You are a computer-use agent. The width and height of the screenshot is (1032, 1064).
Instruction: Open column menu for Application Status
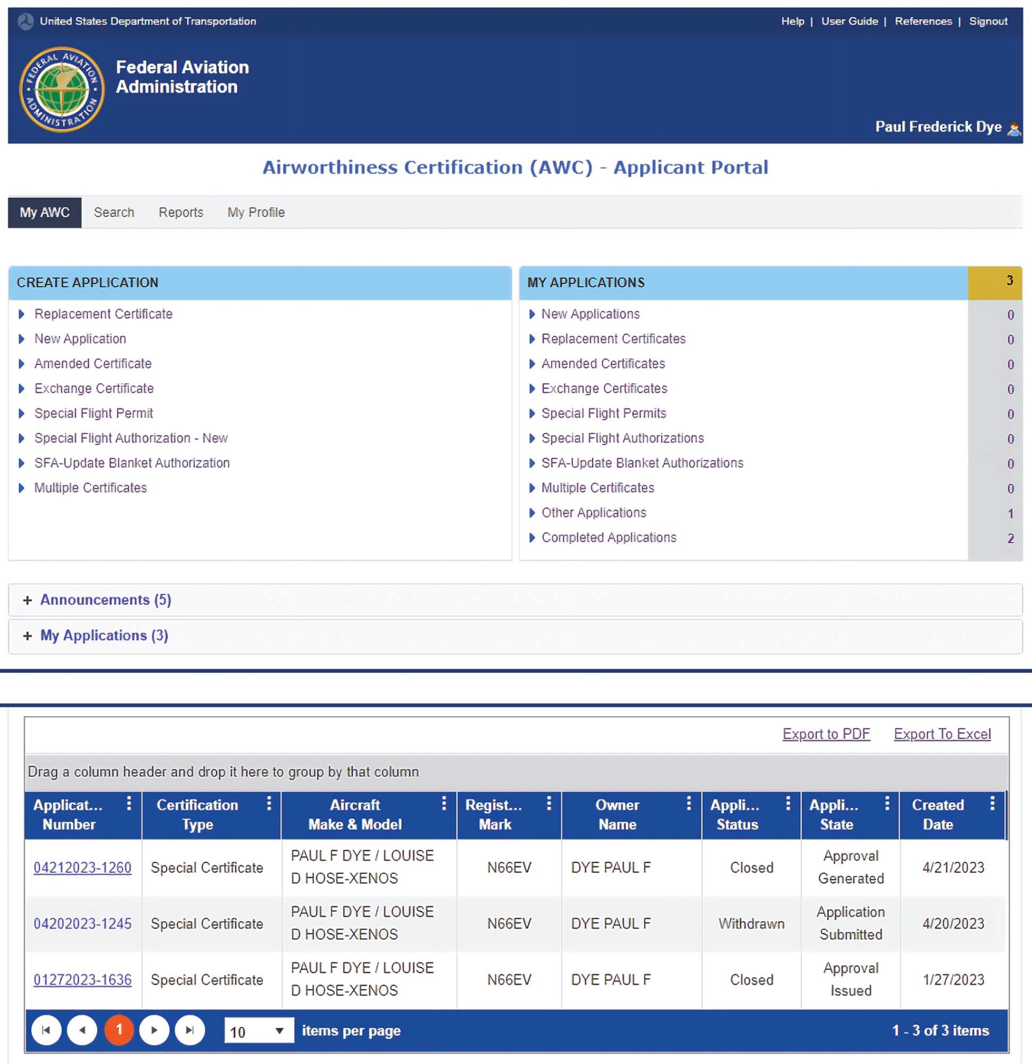coord(788,803)
